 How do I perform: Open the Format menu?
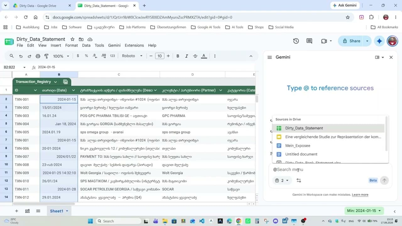pyautogui.click(x=72, y=45)
